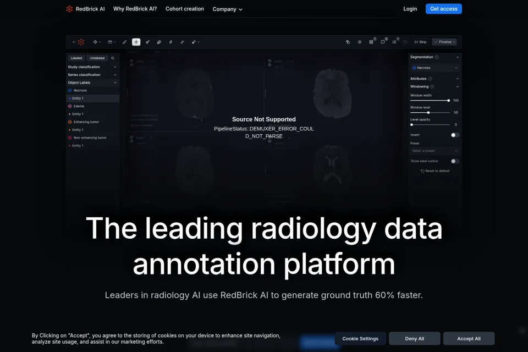
Task: Click the RedBrick AI logo in the navbar
Action: point(86,9)
